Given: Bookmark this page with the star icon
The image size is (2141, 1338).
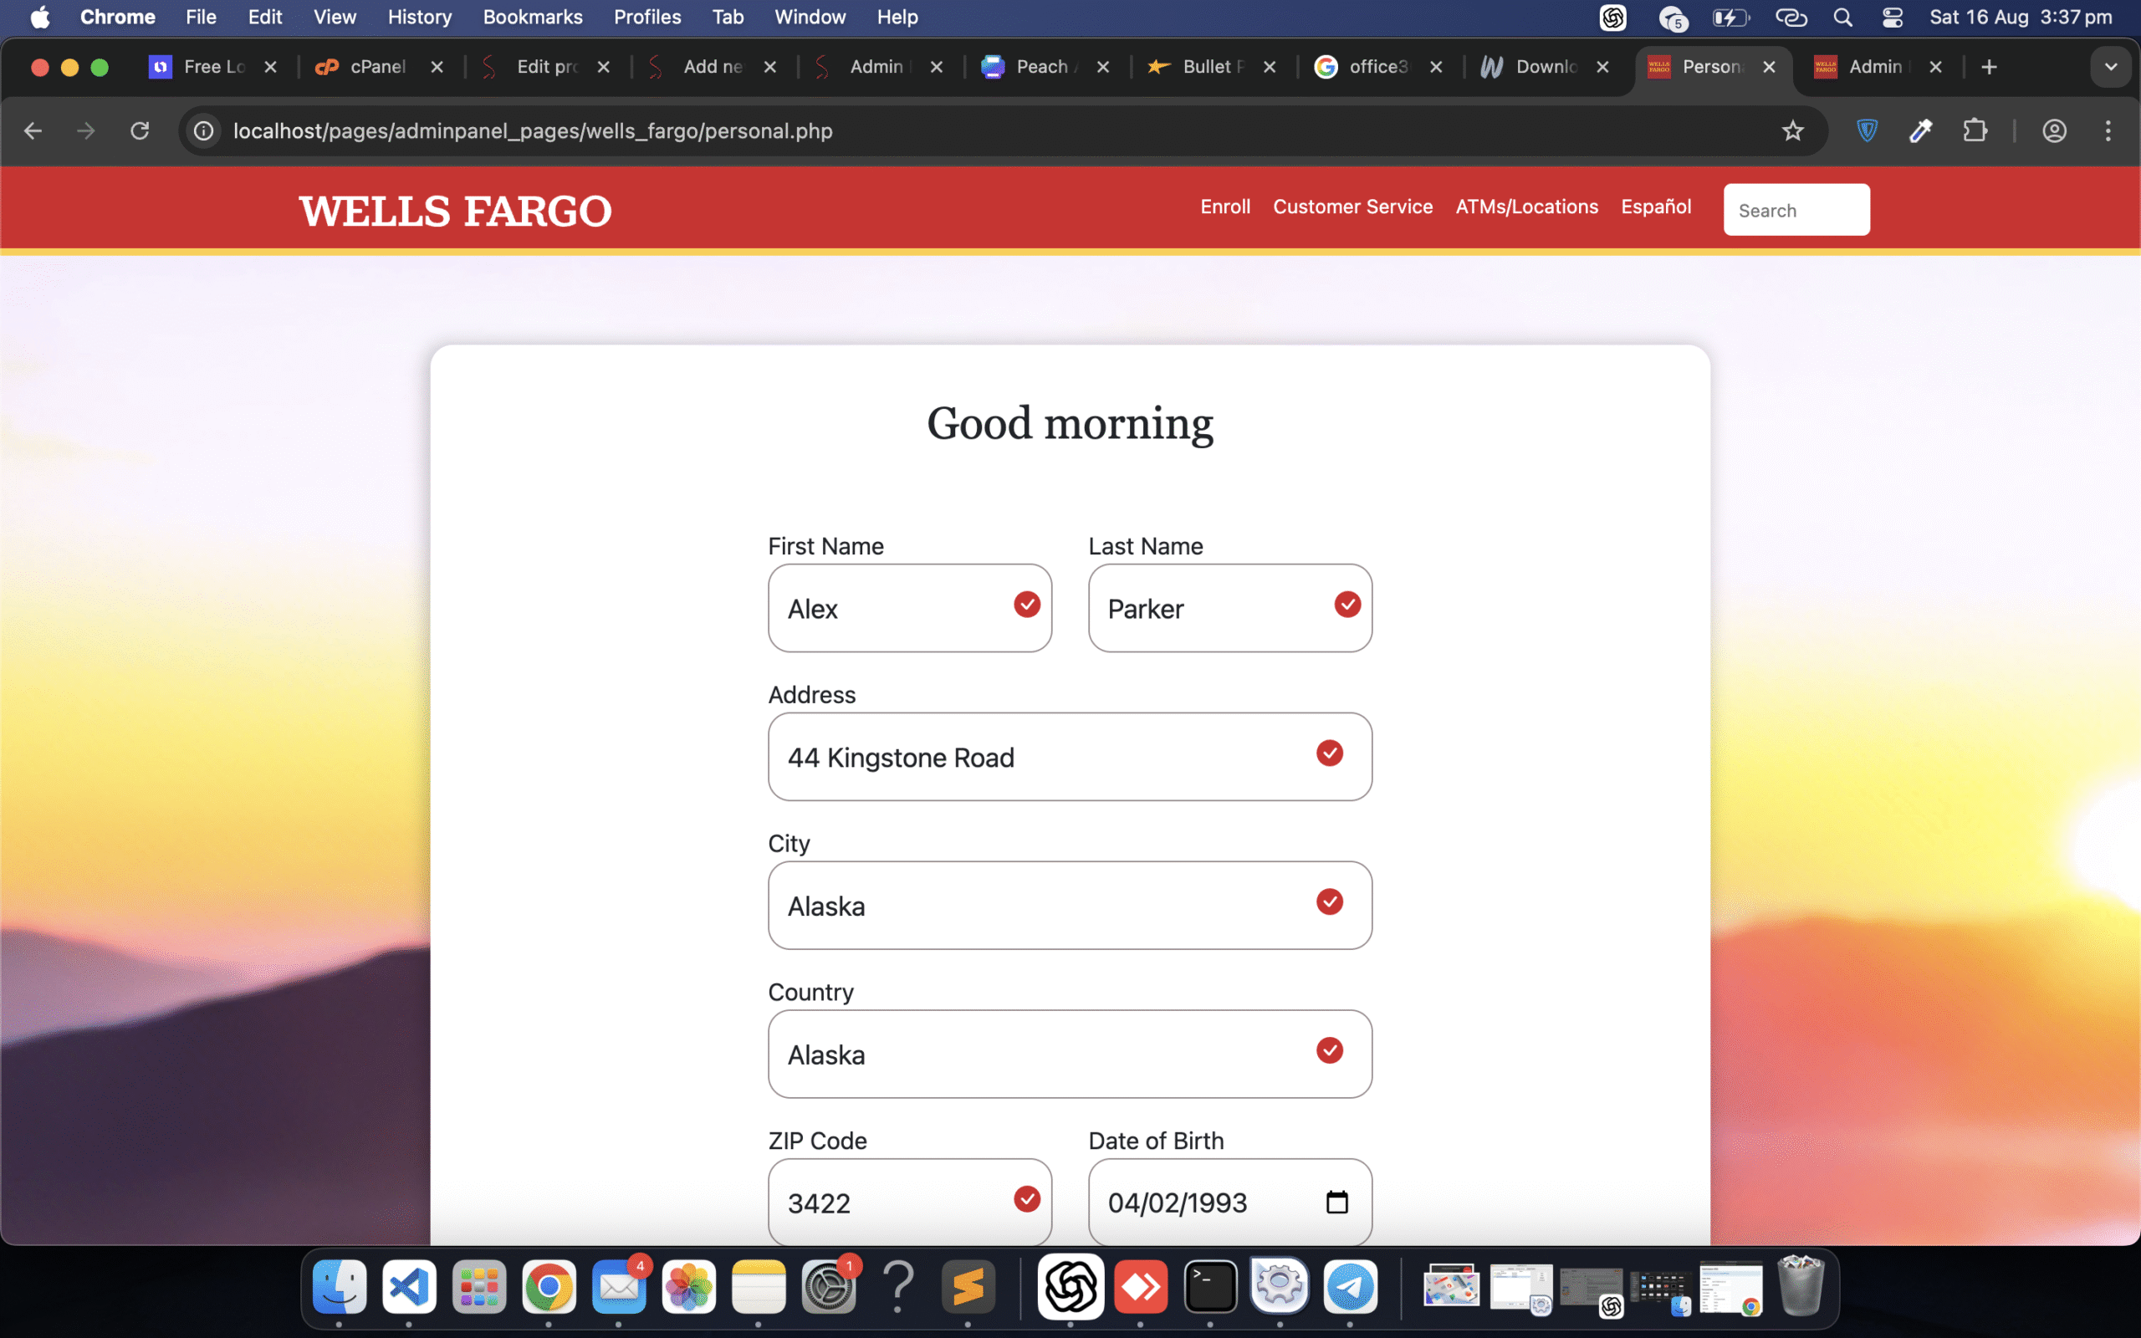Looking at the screenshot, I should click(1792, 131).
